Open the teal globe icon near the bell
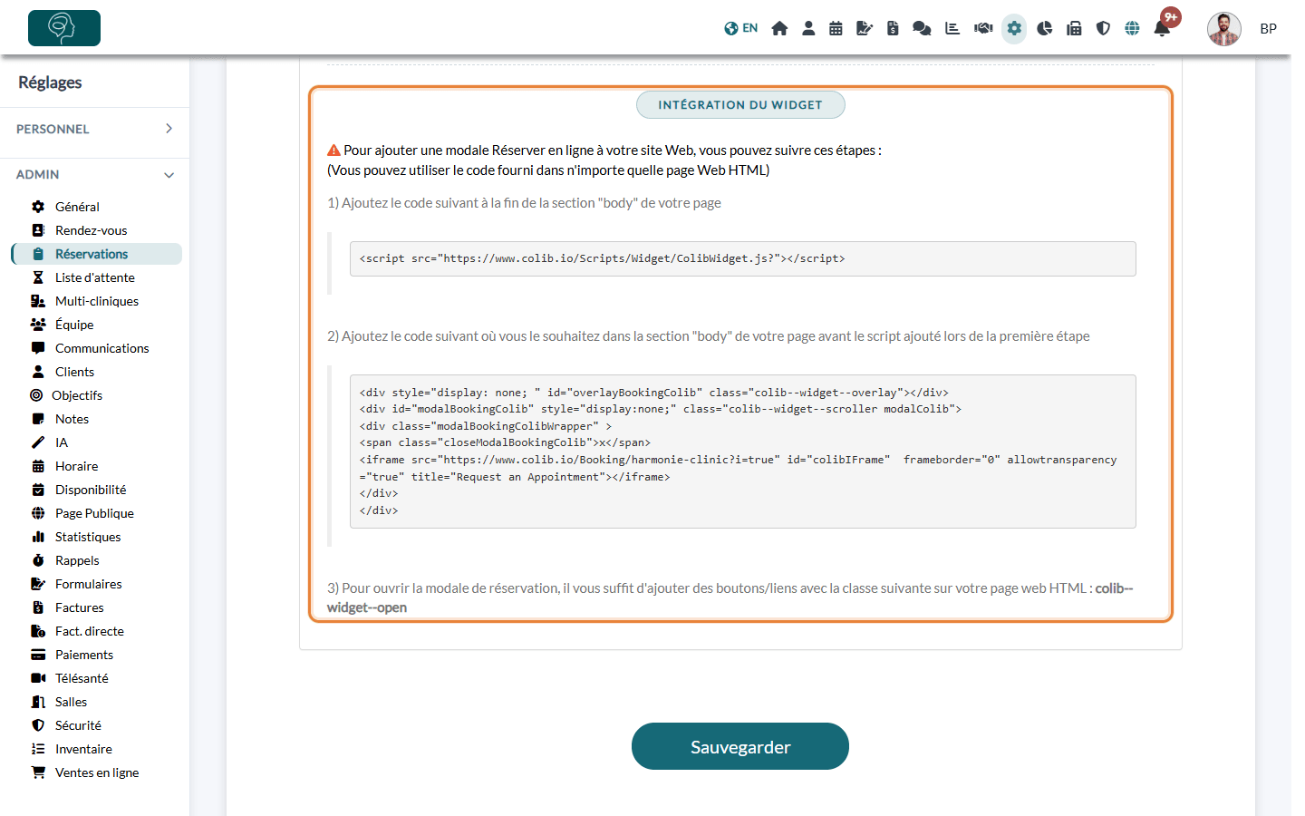The width and height of the screenshot is (1305, 816). click(1132, 28)
